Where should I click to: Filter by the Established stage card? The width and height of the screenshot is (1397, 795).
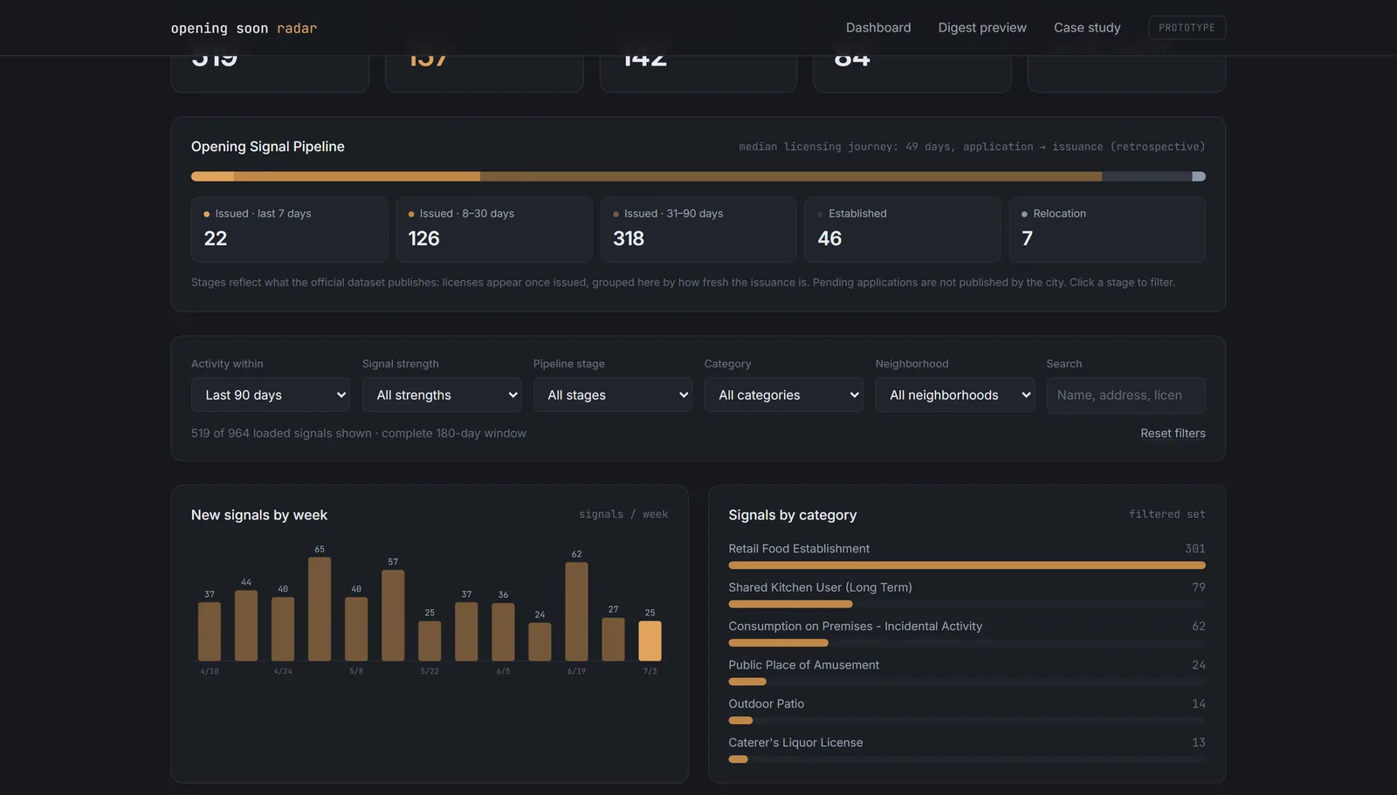[902, 230]
